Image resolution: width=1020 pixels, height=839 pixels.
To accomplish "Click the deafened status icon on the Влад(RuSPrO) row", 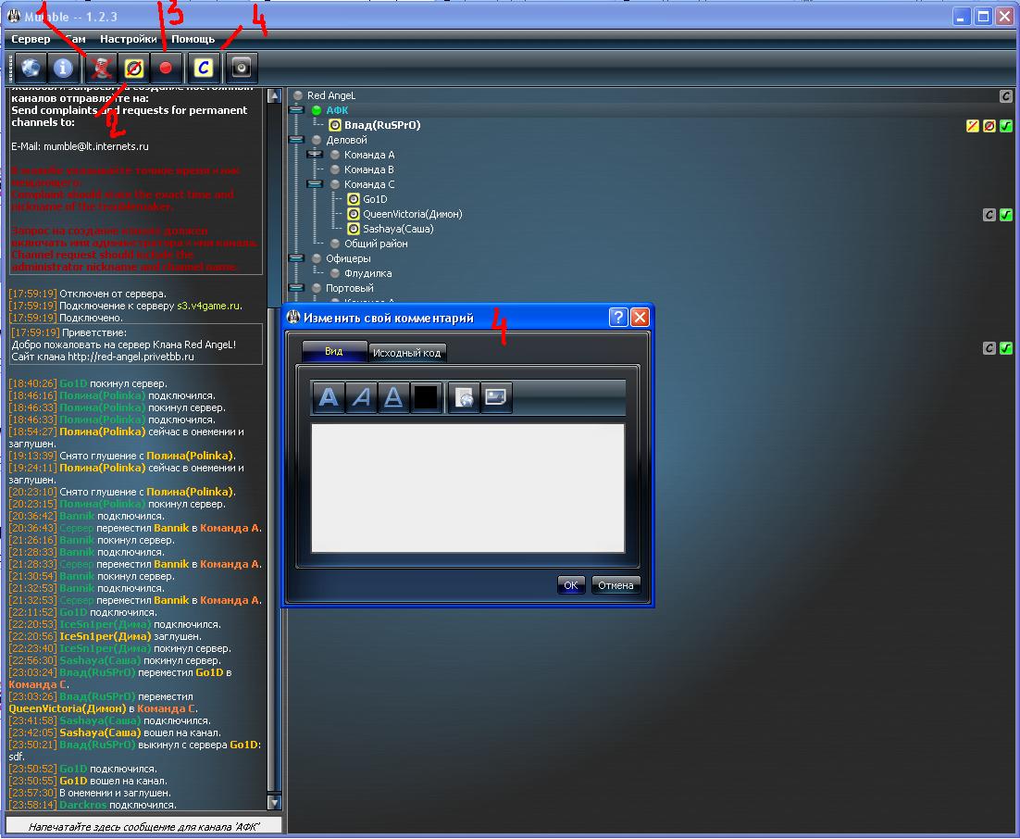I will [x=989, y=126].
